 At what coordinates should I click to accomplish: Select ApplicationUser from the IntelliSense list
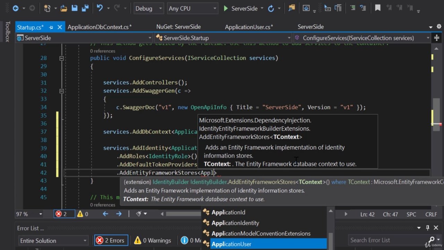click(x=231, y=244)
